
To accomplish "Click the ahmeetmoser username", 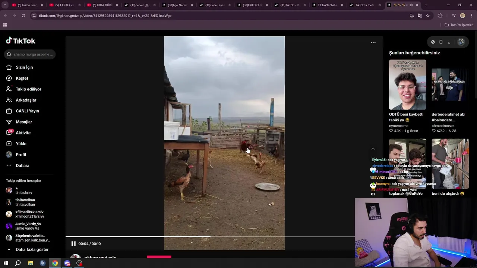I will (443, 126).
